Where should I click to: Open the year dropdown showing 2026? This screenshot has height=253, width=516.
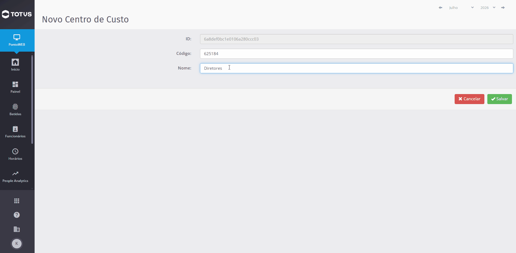coord(488,8)
